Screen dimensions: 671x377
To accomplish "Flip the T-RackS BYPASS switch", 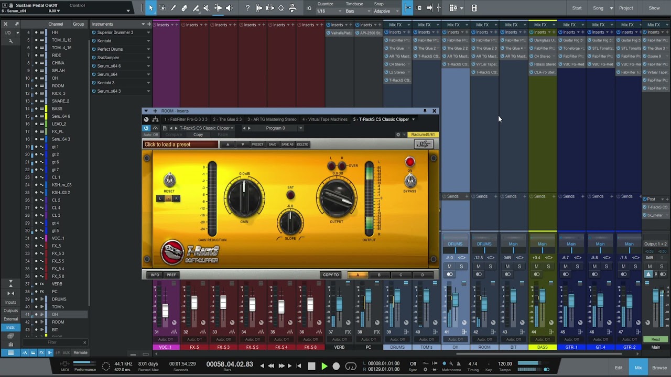I will [410, 181].
